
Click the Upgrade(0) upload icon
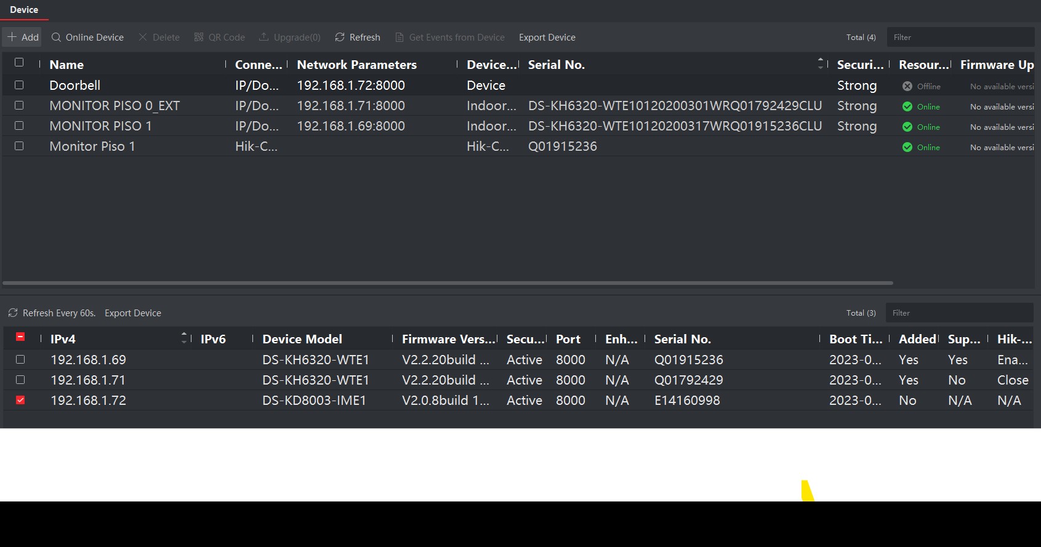(263, 38)
